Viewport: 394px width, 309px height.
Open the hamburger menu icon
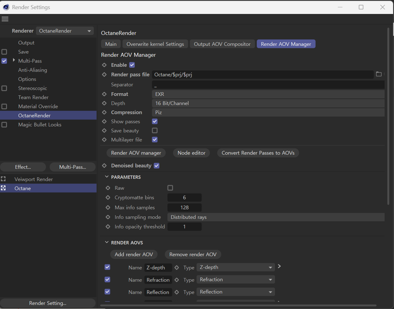[5, 19]
